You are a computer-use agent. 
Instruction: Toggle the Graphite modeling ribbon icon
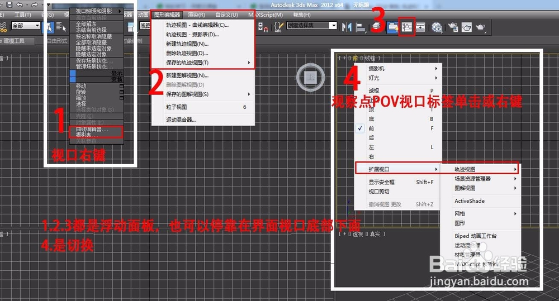click(393, 27)
